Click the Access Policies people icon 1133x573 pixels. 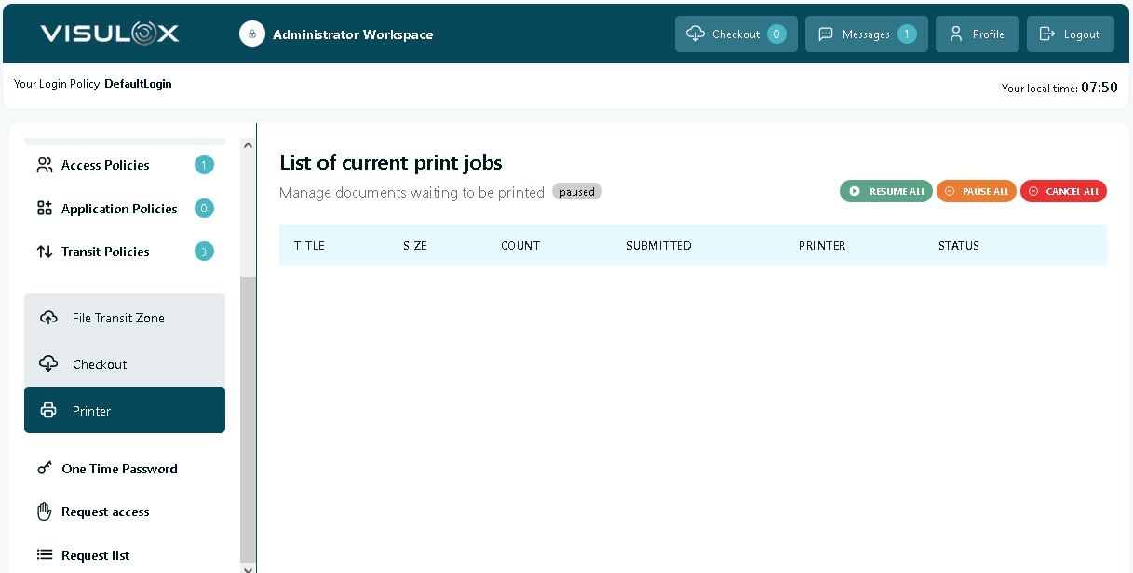coord(44,165)
